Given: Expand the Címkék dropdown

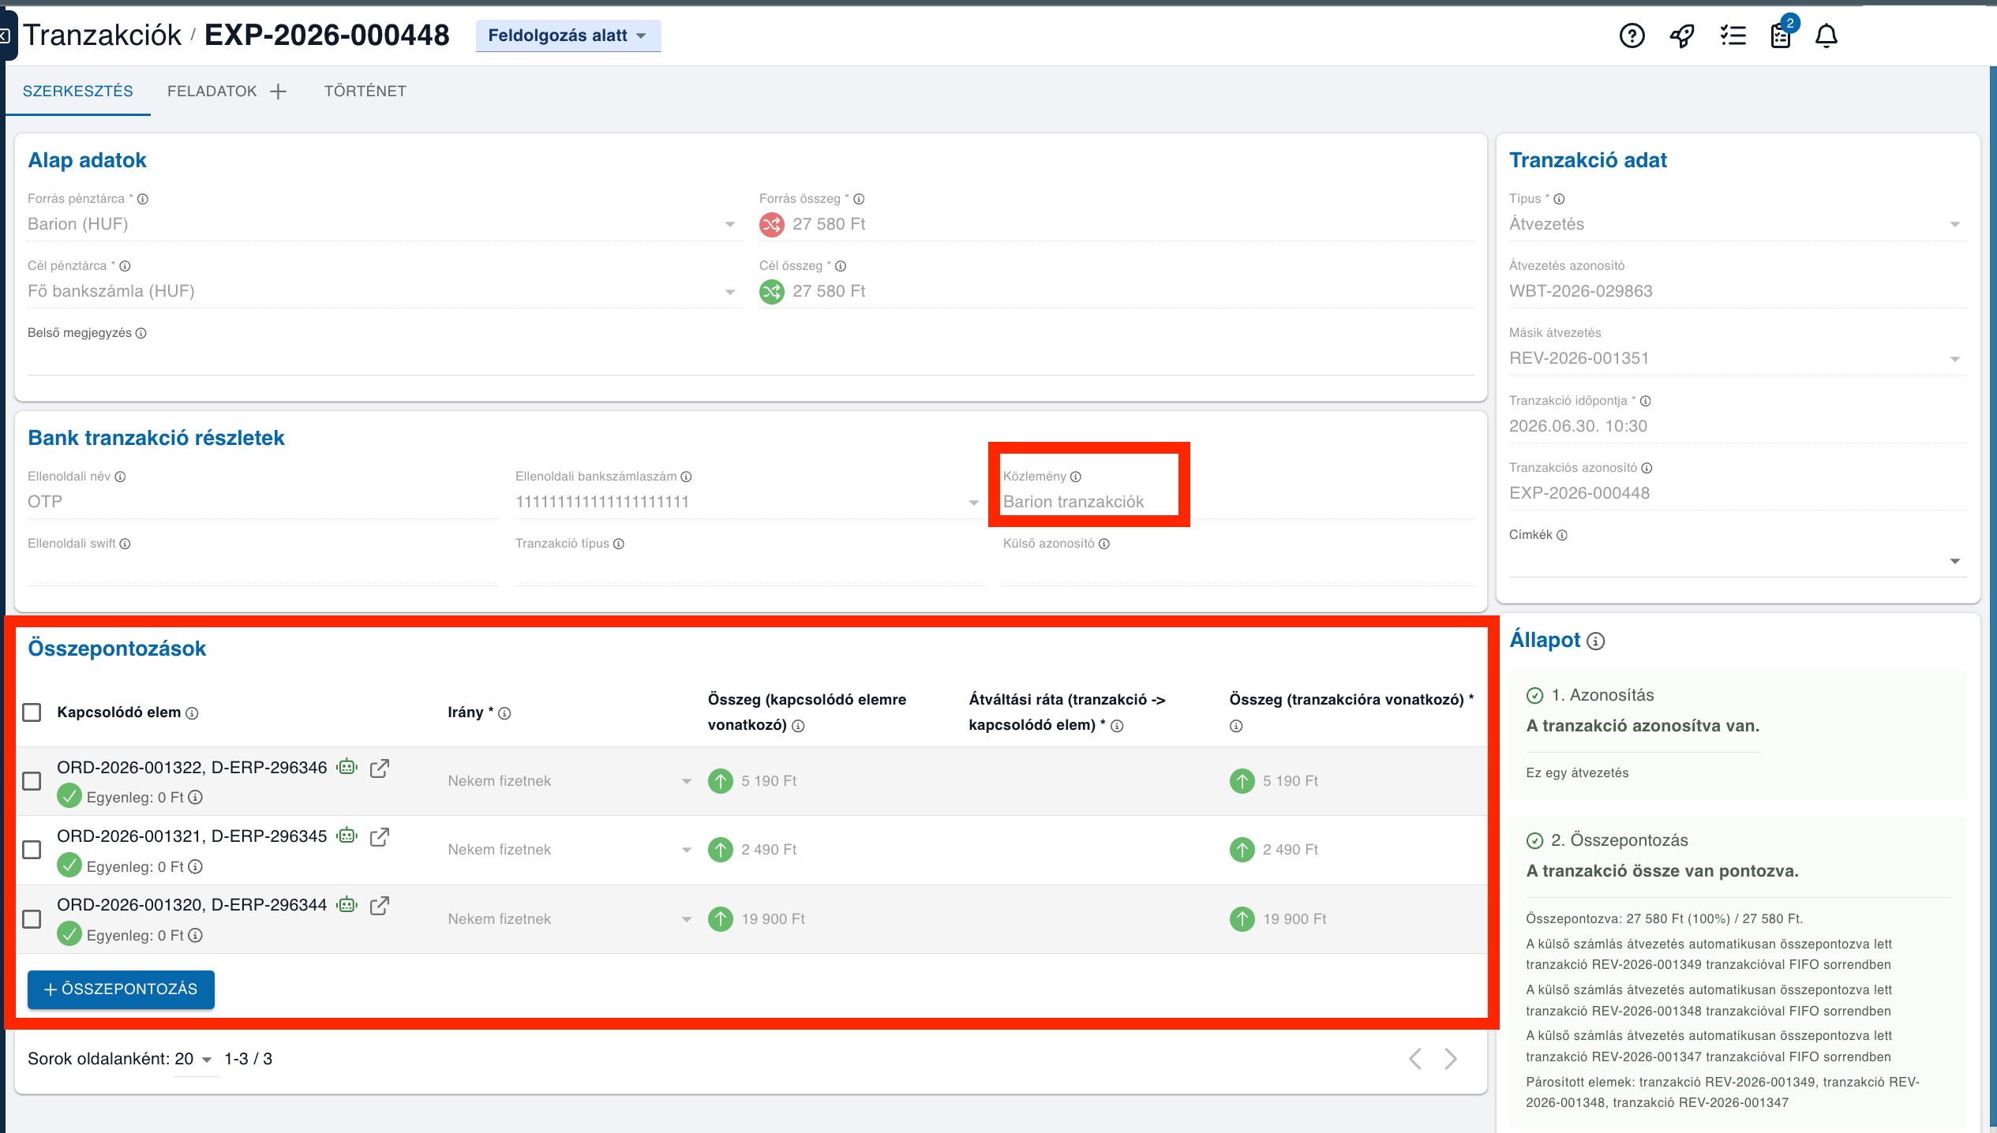Looking at the screenshot, I should (1954, 561).
